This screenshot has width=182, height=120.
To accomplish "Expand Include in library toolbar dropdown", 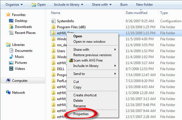I will (x=68, y=5).
